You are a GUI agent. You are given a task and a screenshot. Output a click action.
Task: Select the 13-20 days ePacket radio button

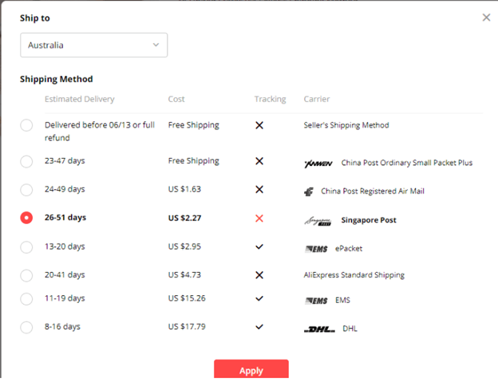(x=26, y=247)
